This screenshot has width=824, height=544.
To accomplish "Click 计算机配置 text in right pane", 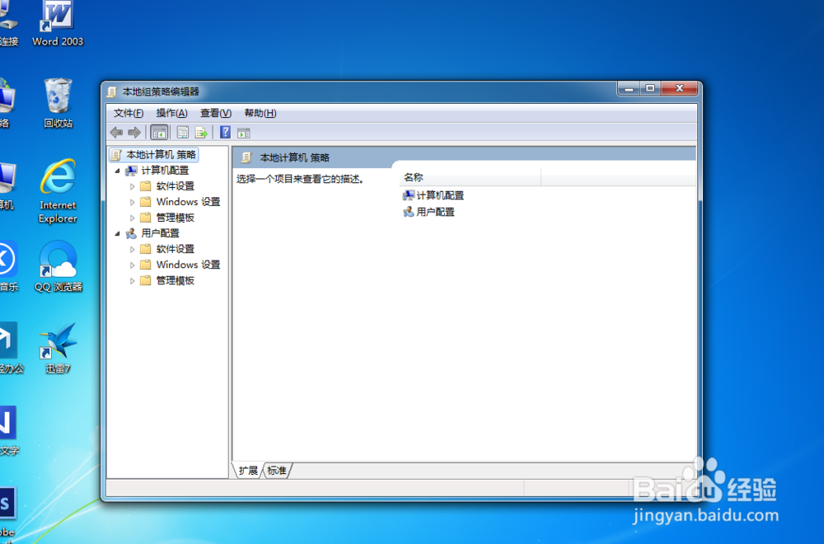I will pos(440,195).
